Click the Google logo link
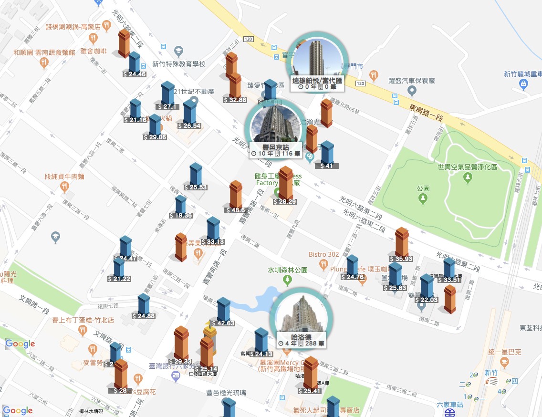Viewport: 542px width, 417px height. tap(18, 410)
